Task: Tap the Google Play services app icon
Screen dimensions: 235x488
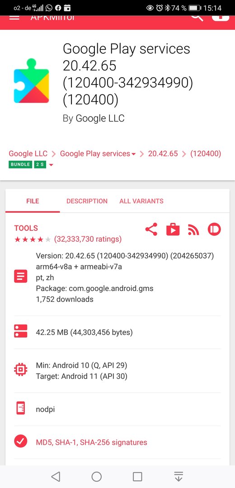Action: 32,80
